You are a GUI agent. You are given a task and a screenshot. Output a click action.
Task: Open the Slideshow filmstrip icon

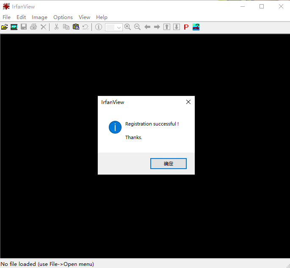click(x=14, y=27)
